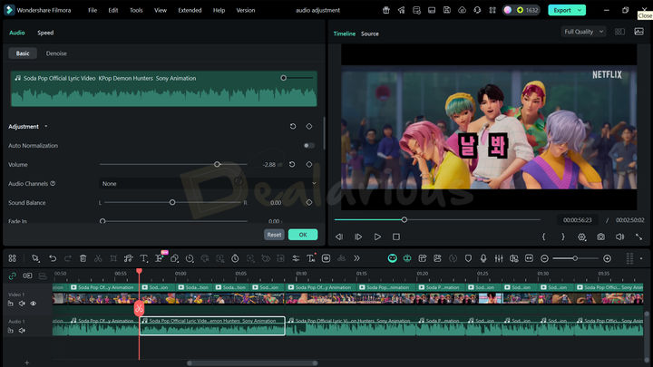The width and height of the screenshot is (653, 367).
Task: Open the Tools menu
Action: 136,10
